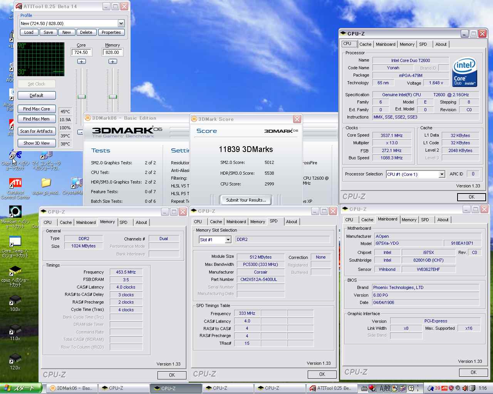Click Scan for Artifacts button

(37, 131)
